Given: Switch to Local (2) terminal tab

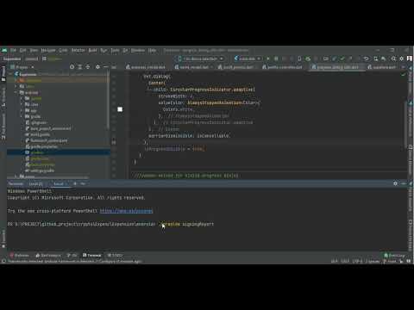Looking at the screenshot, I should point(35,183).
